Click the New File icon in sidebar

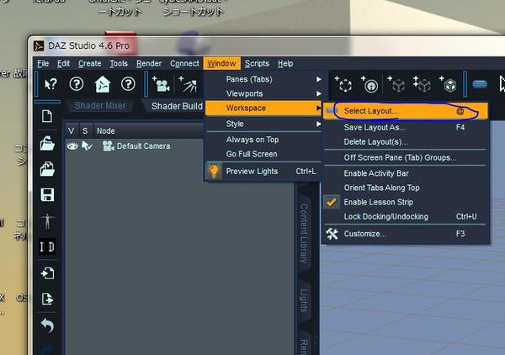tap(47, 116)
